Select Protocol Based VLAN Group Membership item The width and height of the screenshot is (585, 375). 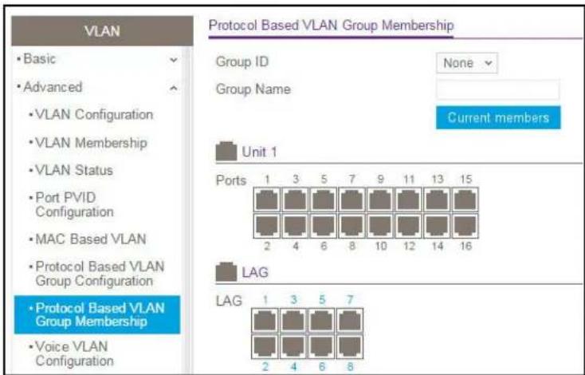97,315
